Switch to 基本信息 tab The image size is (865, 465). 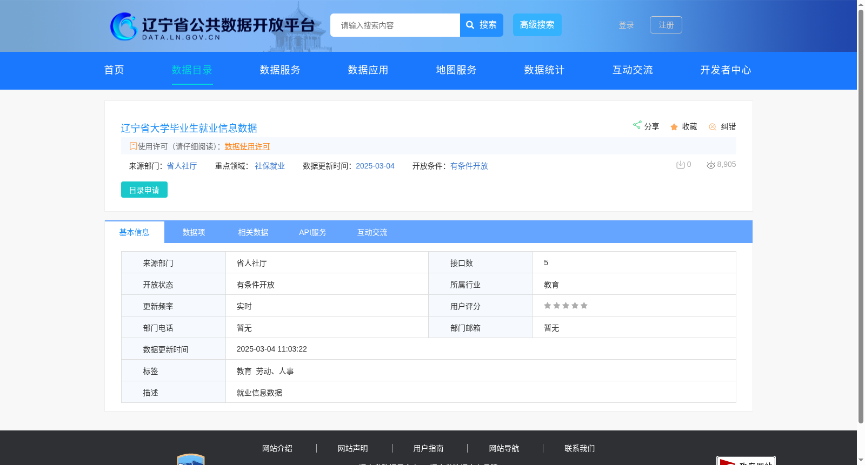(134, 232)
